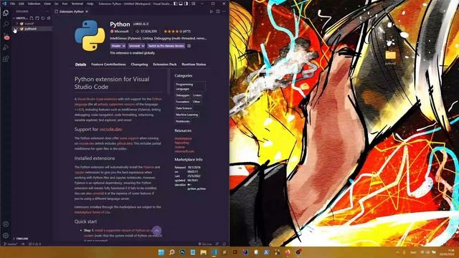The image size is (459, 258).
Task: Open File Explorer from the taskbar
Action: click(x=204, y=252)
